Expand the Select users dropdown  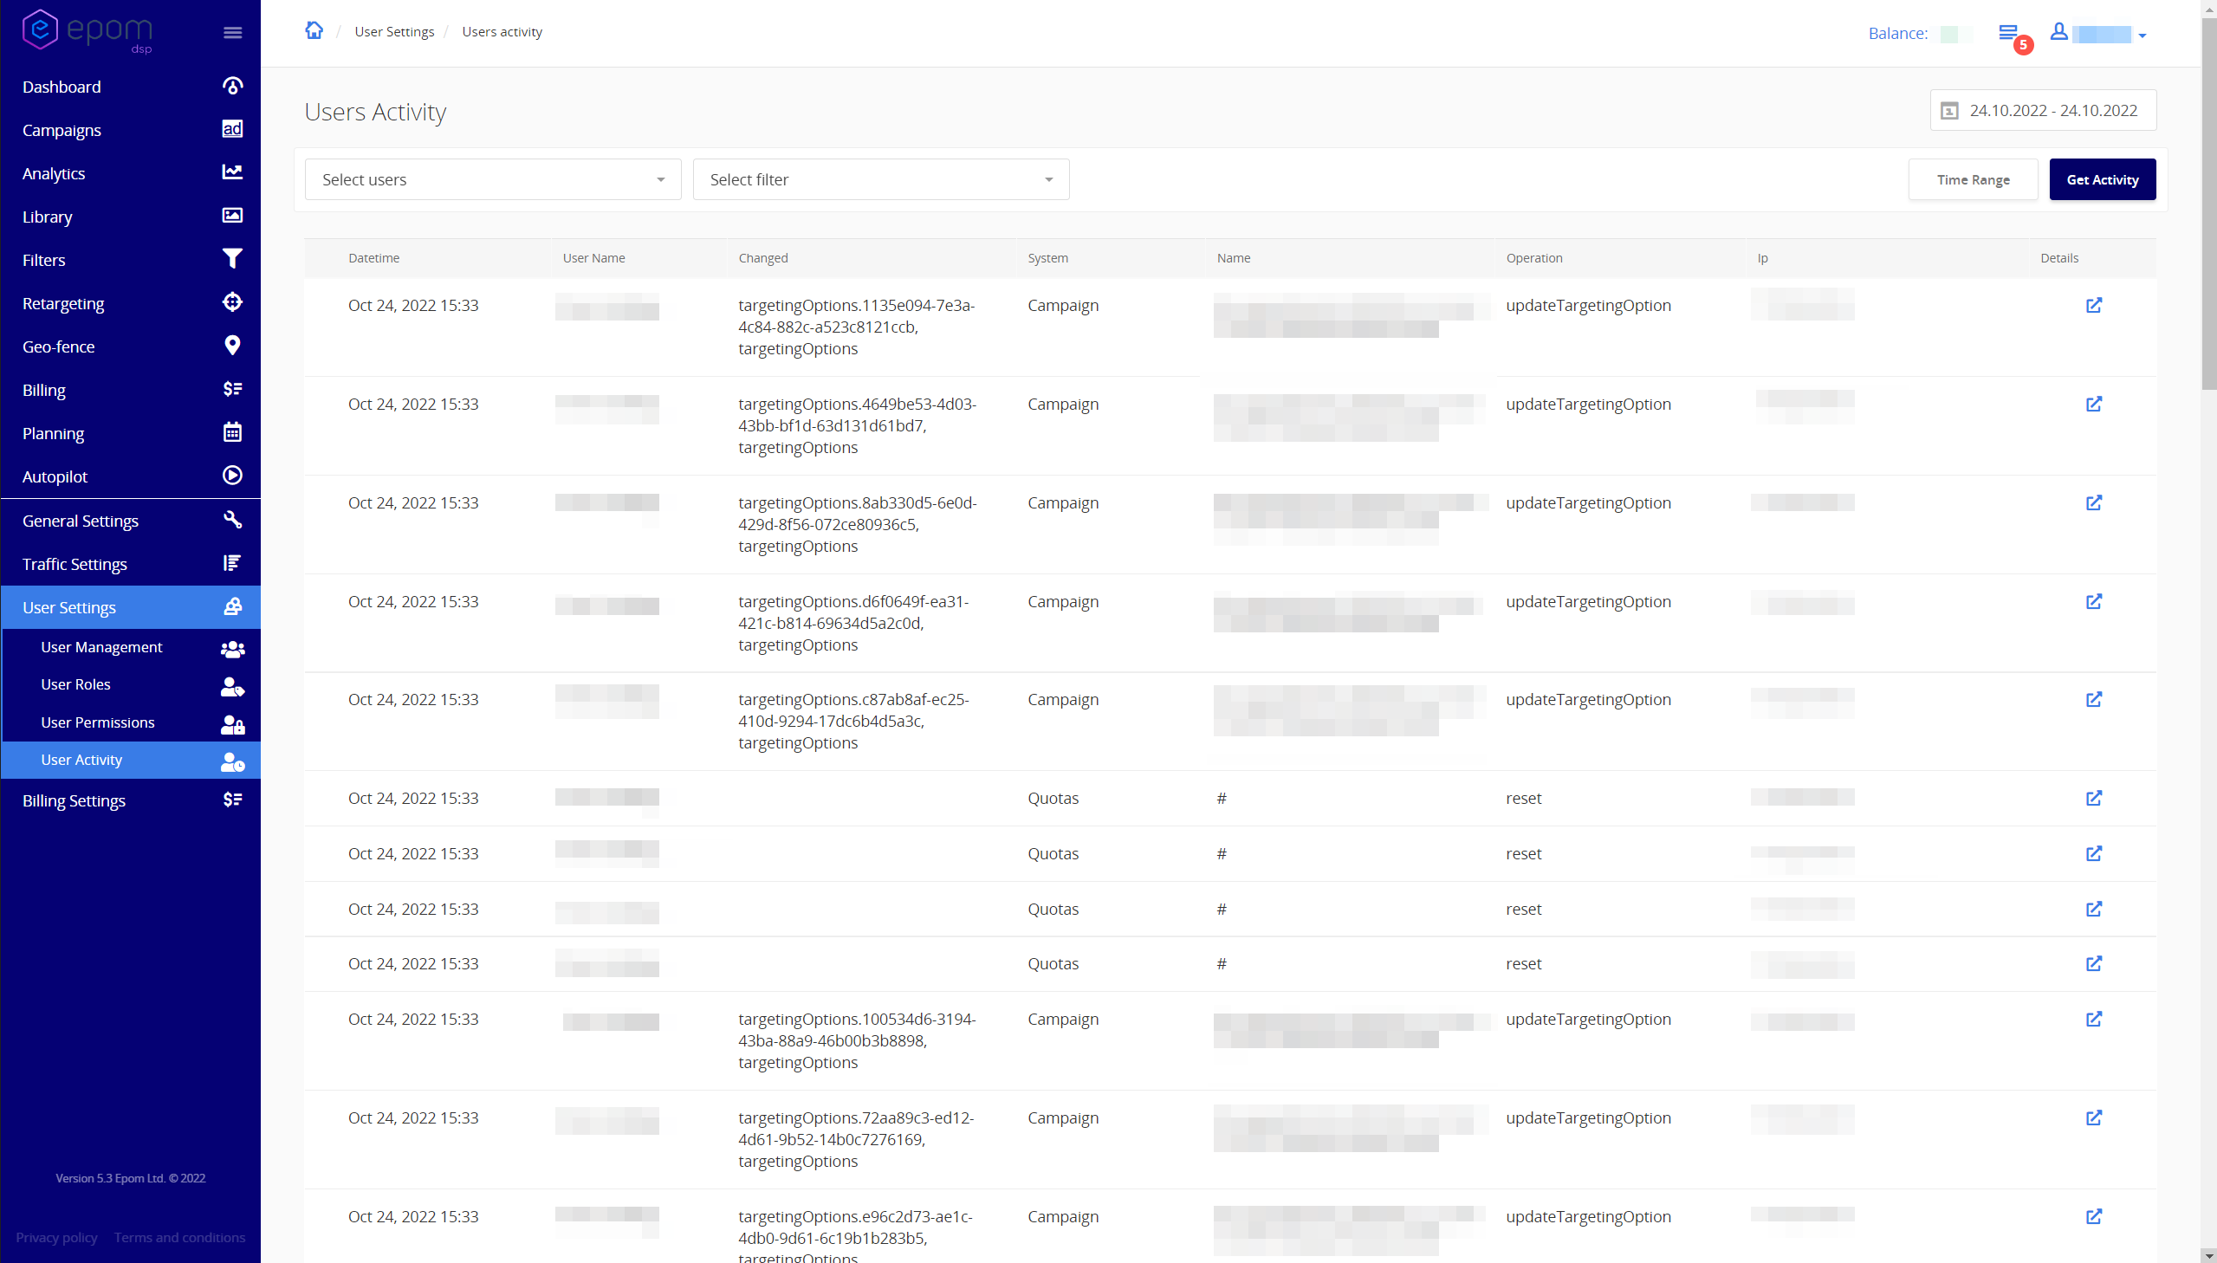(x=493, y=179)
